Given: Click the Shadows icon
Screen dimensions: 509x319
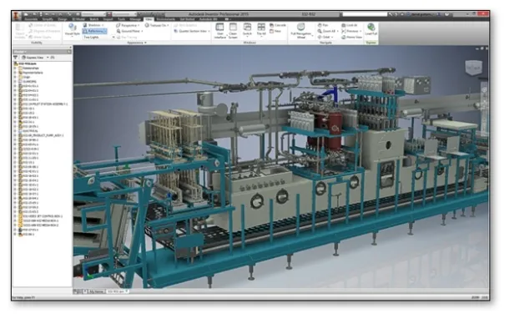Looking at the screenshot, I should click(x=85, y=25).
